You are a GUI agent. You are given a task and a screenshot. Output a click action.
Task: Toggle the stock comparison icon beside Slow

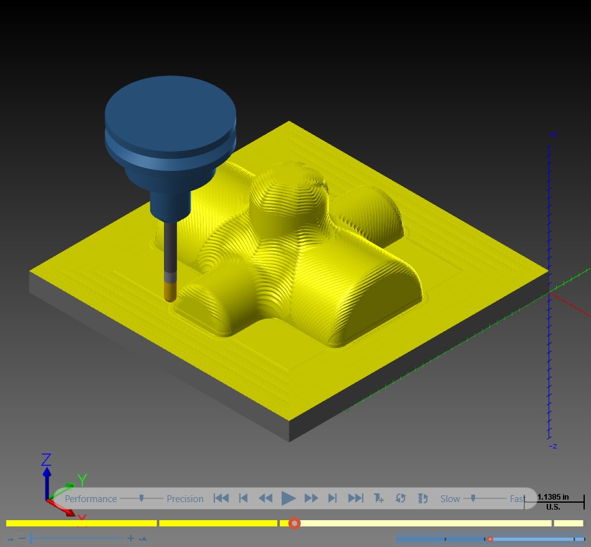pos(423,498)
